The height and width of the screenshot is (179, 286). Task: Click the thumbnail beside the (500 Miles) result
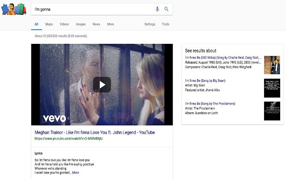272,65
